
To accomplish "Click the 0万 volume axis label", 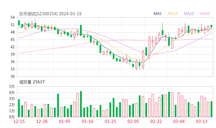I will tap(12, 117).
